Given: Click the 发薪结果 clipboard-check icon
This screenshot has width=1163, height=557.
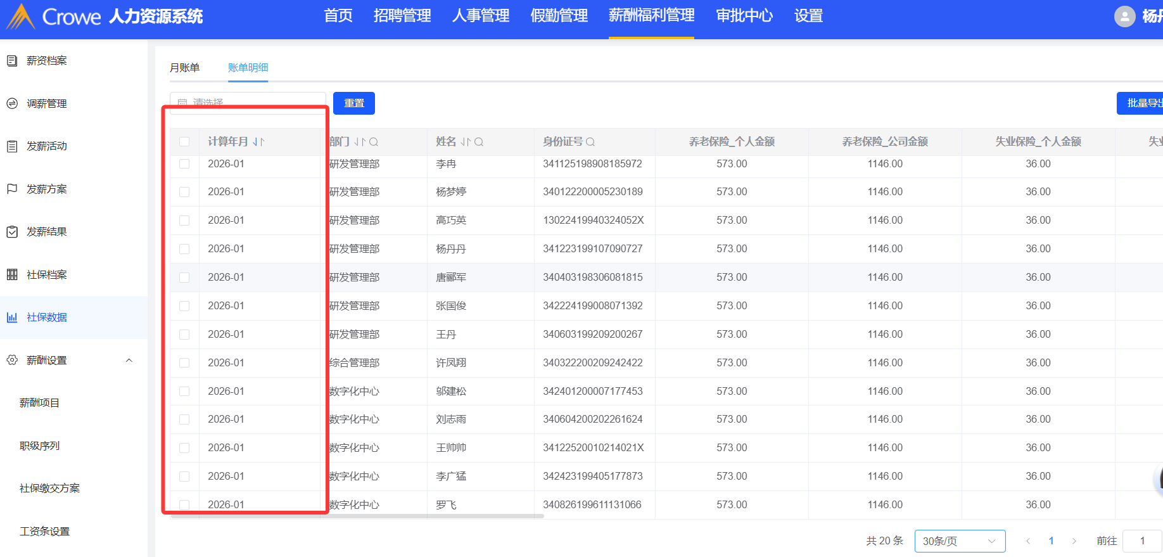Looking at the screenshot, I should click(12, 232).
